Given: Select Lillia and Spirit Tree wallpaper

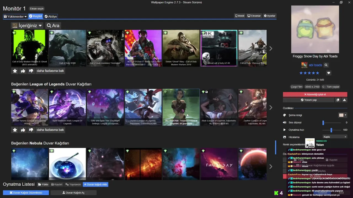Looking at the screenshot, I should point(105,107).
